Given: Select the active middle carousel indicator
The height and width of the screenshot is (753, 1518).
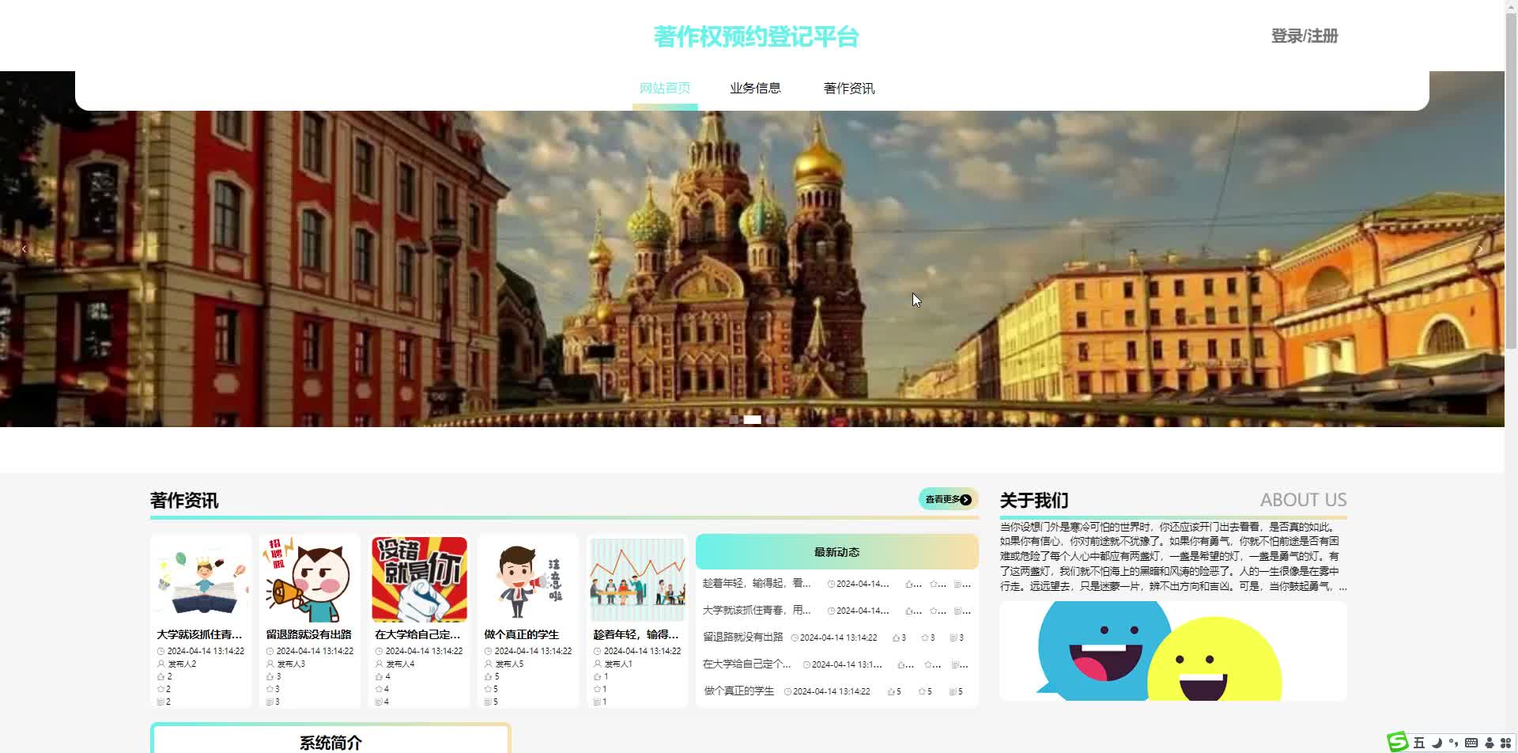Looking at the screenshot, I should [752, 420].
